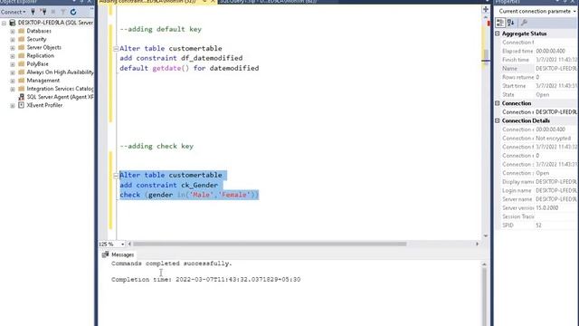This screenshot has width=579, height=326.
Task: Click the 'getdate()' function in the query
Action: [x=171, y=68]
